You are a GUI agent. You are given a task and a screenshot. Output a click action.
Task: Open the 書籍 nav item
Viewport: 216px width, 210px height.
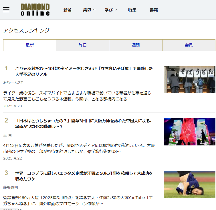click(x=154, y=10)
